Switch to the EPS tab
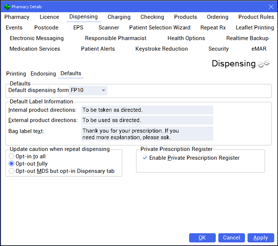Viewport: 278px width, 246px height. pyautogui.click(x=78, y=28)
